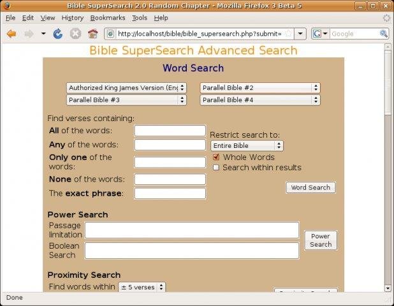The image size is (394, 306).
Task: Uncheck the Whole Words checkbox
Action: [x=216, y=157]
